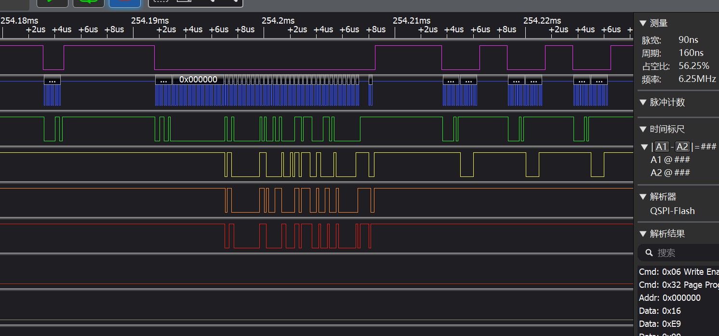Screen dimensions: 719x336
Task: Collapse the 脉冲计数 section
Action: pos(642,102)
